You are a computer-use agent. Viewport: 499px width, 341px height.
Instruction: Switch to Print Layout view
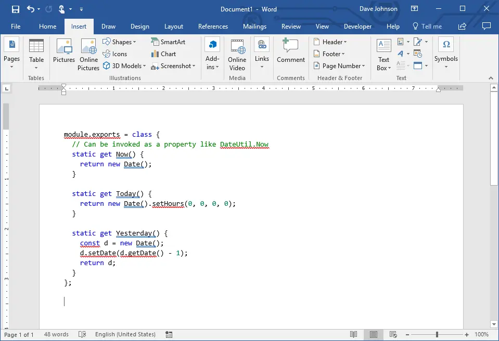[373, 334]
